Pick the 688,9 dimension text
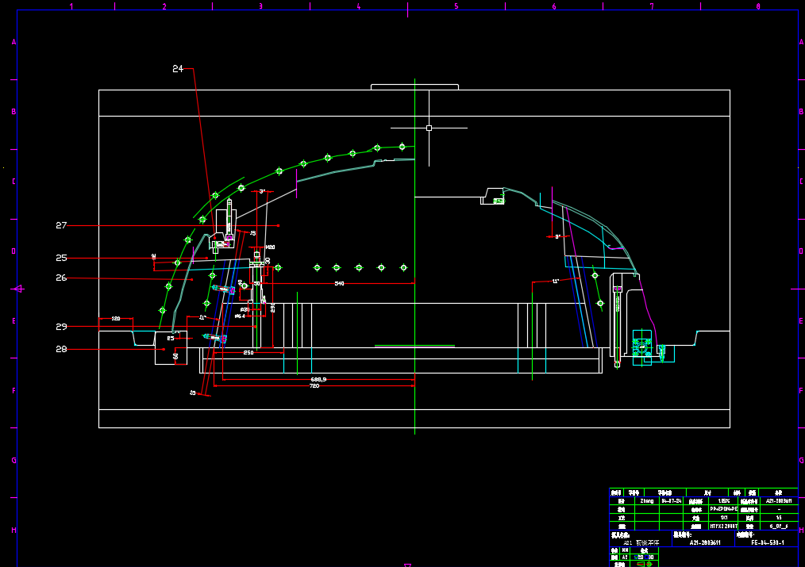The image size is (805, 567). pyautogui.click(x=318, y=379)
